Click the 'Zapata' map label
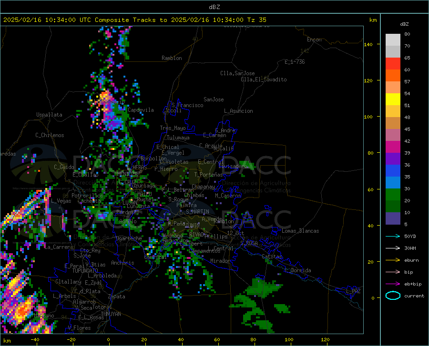The width and height of the screenshot is (429, 346). point(117,297)
